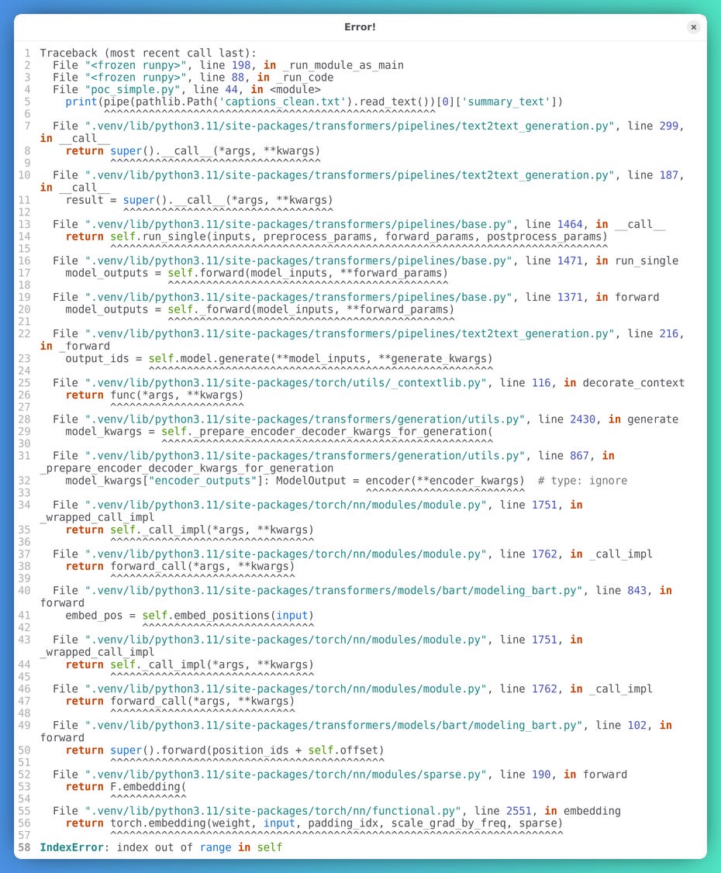Click "return torch.embedding(weight, input, padding_idx" code
This screenshot has width=721, height=873.
point(314,823)
